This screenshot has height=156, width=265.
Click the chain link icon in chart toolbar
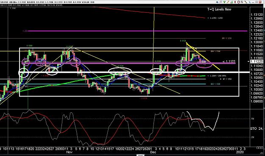coord(221,2)
